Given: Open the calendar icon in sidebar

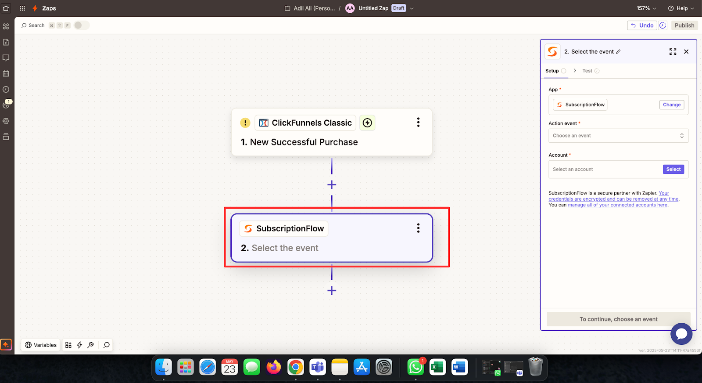Looking at the screenshot, I should pyautogui.click(x=6, y=74).
